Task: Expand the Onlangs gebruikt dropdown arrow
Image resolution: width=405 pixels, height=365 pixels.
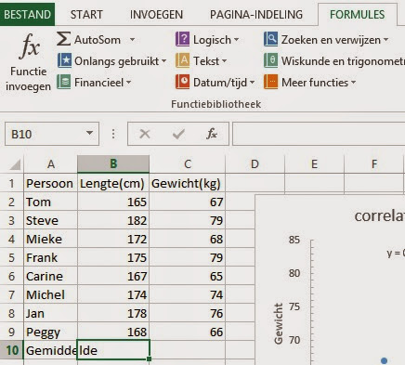Action: pyautogui.click(x=163, y=61)
